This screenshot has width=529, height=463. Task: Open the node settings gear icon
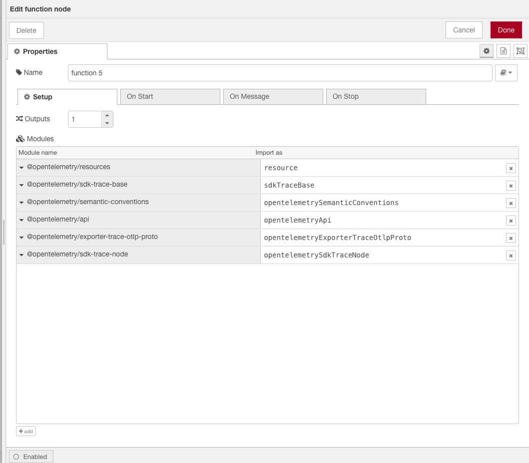pyautogui.click(x=486, y=50)
